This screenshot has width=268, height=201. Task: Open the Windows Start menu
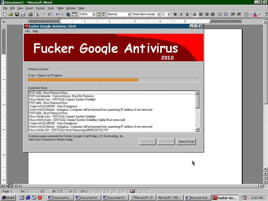pos(8,198)
